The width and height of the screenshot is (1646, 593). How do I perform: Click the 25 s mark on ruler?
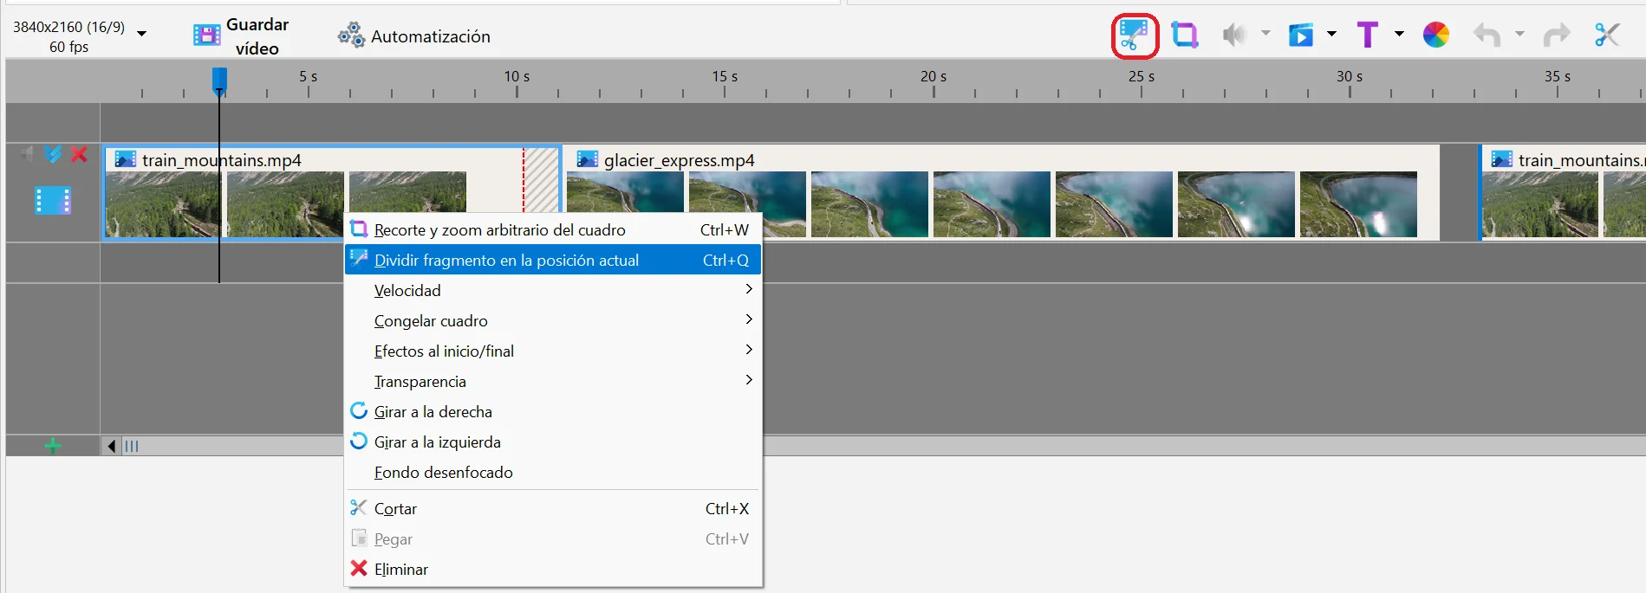coord(1142,77)
